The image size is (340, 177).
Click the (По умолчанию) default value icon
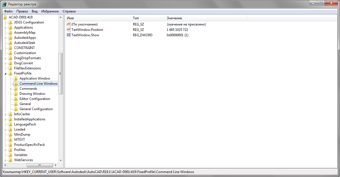[x=68, y=24]
